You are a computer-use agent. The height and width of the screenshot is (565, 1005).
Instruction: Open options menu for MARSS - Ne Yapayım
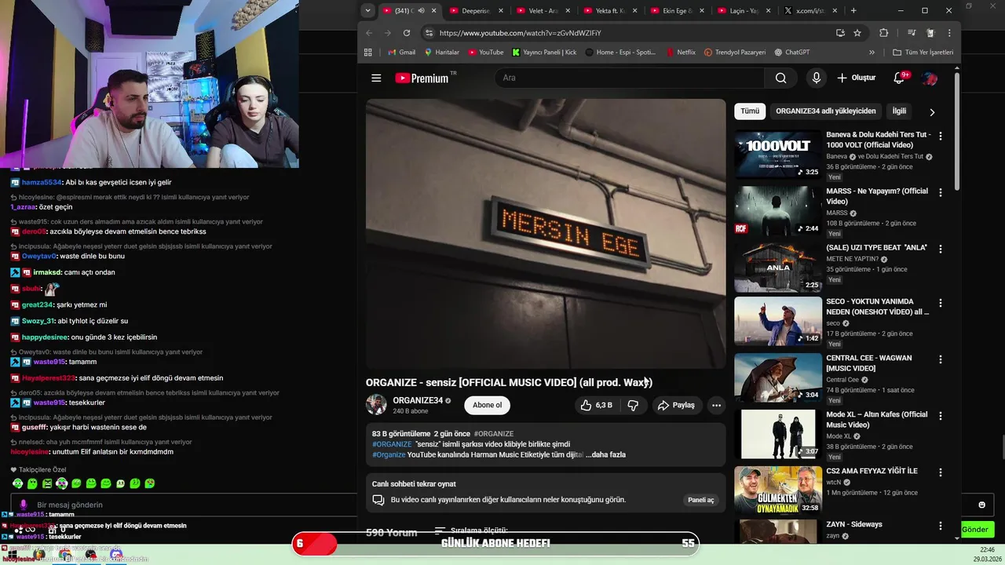tap(941, 193)
